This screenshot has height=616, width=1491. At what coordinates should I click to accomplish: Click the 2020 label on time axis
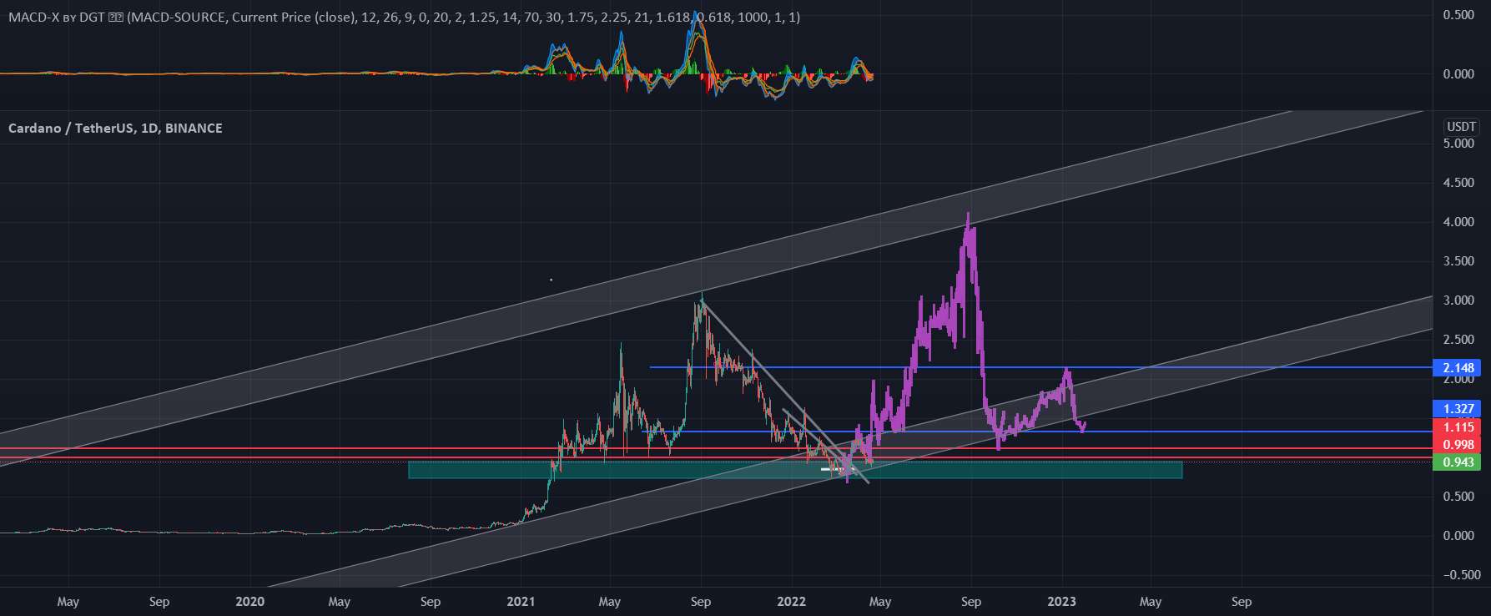point(249,602)
